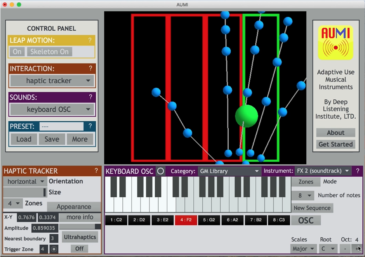The width and height of the screenshot is (365, 257).
Task: Click the Amplitude level slider
Action: [80, 226]
